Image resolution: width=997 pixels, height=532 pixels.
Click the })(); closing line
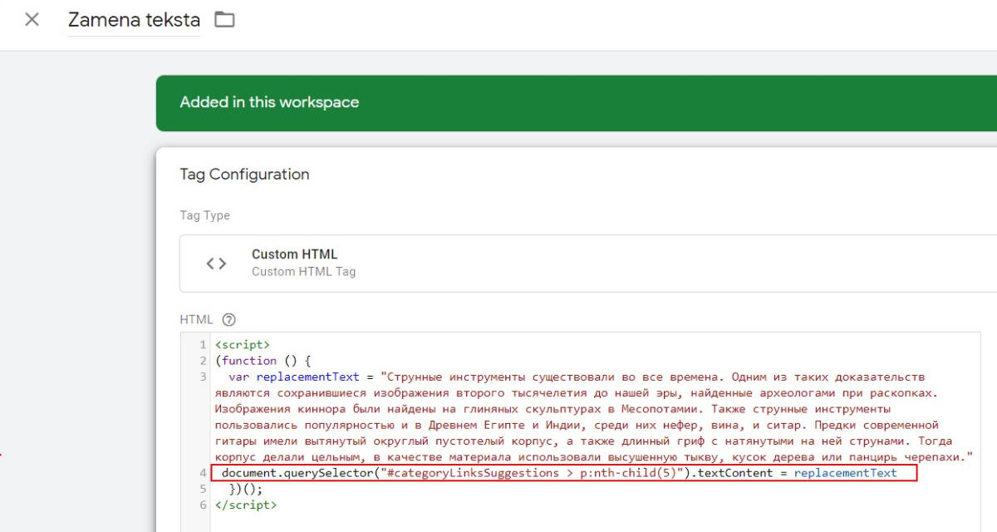click(245, 489)
